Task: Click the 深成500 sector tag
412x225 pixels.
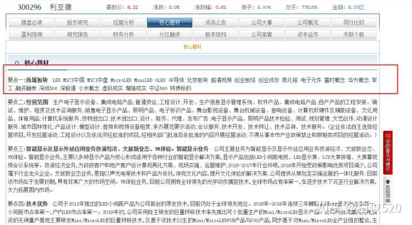Action: (x=48, y=89)
